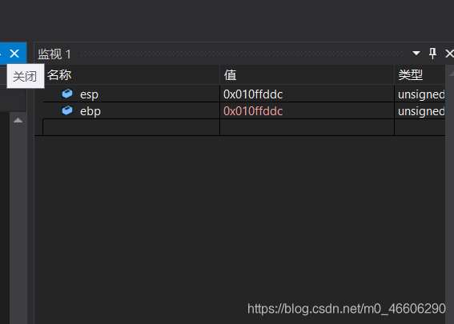Open the 监视 1 window position dropdown arrow
The height and width of the screenshot is (324, 454).
point(416,54)
